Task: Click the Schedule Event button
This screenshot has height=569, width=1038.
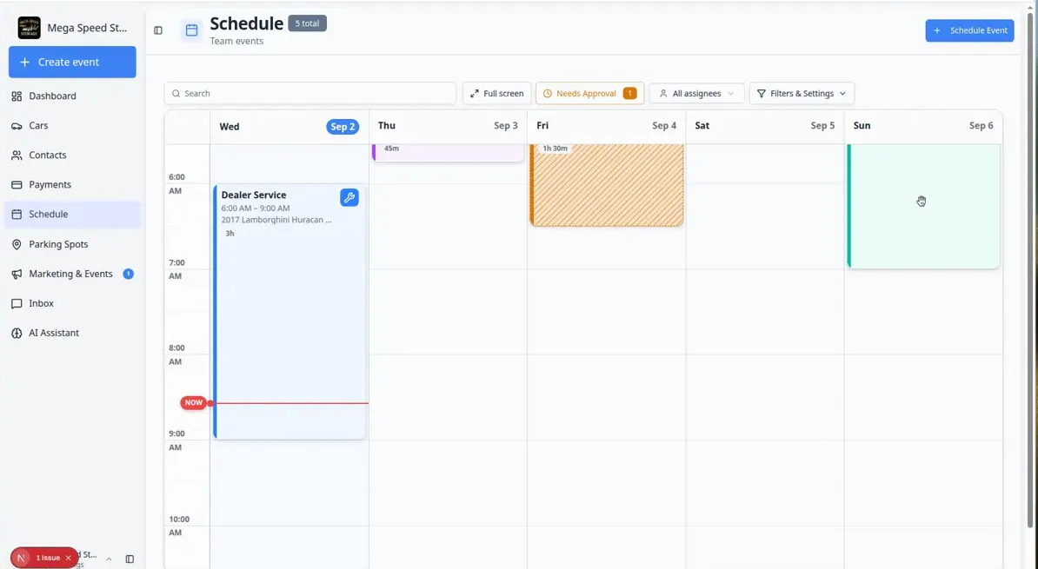Action: click(x=969, y=30)
